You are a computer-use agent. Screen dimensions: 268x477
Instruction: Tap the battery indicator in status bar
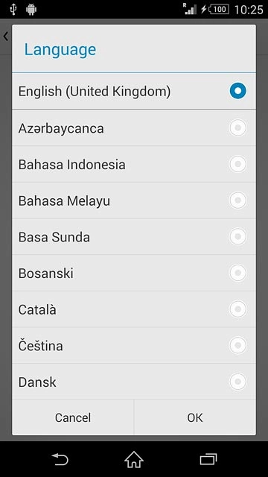[x=219, y=10]
